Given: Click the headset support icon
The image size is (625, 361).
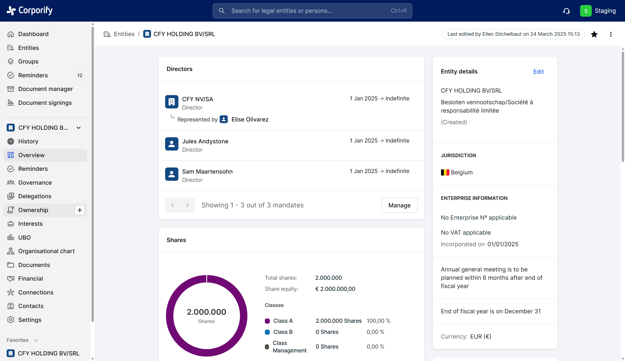Looking at the screenshot, I should [x=566, y=11].
